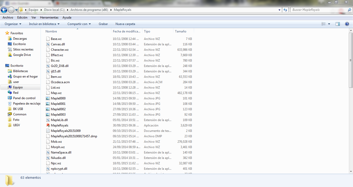Viewport: 353px width, 187px height.
Task: Click the magnifier icon in the search box
Action: 349,10
